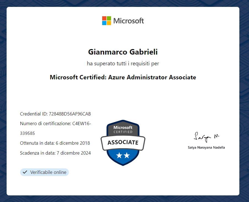Click the Ottenuta in data 6 dicembre 2018
The width and height of the screenshot is (249, 202).
tap(55, 143)
